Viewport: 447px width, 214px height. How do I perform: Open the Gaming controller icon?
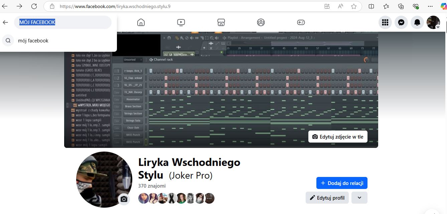coord(301,22)
